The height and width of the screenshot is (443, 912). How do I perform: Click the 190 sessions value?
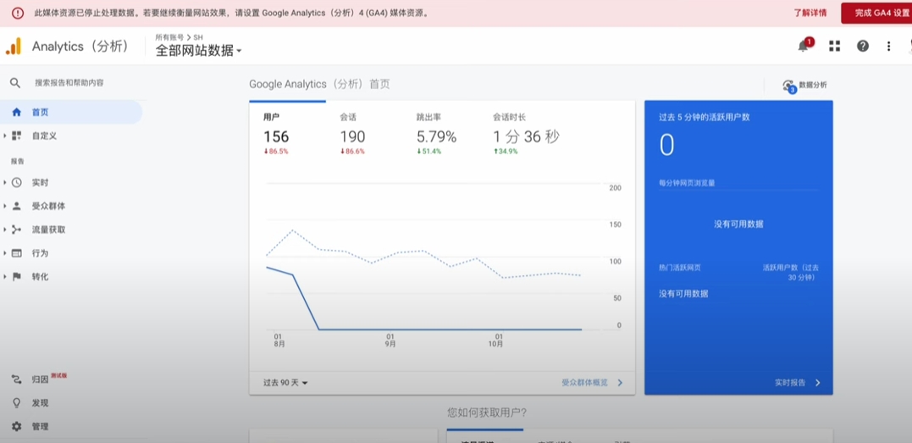point(352,137)
